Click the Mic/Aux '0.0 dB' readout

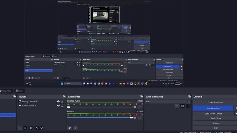140,112
